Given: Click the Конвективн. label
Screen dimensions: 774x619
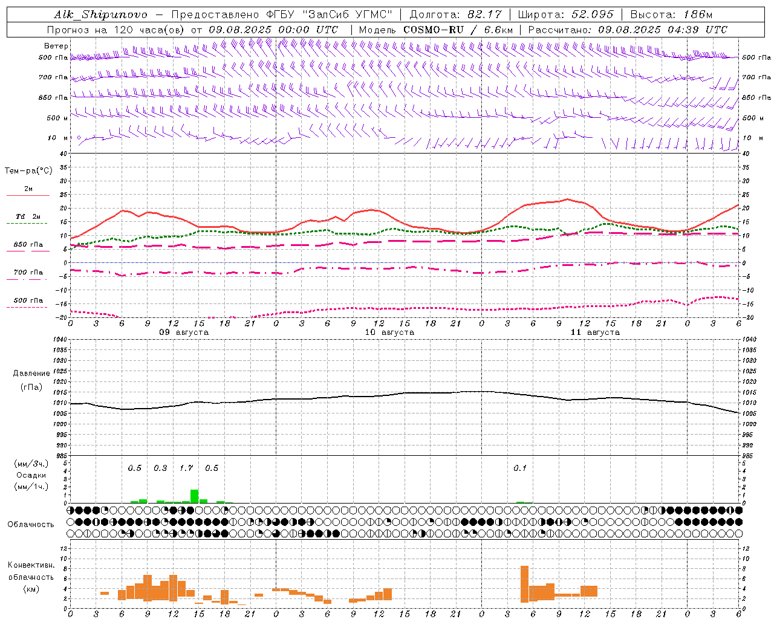Looking at the screenshot, I should (31, 565).
